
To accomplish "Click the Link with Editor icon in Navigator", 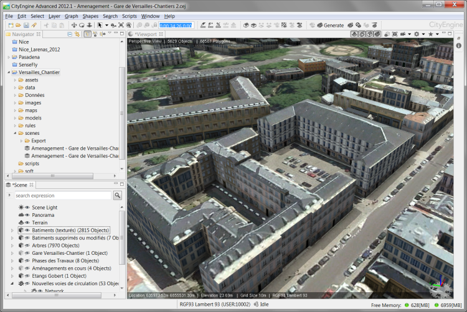I will click(x=77, y=34).
